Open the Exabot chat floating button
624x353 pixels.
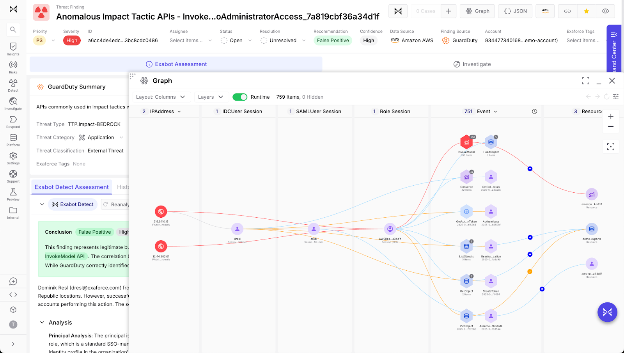(607, 312)
